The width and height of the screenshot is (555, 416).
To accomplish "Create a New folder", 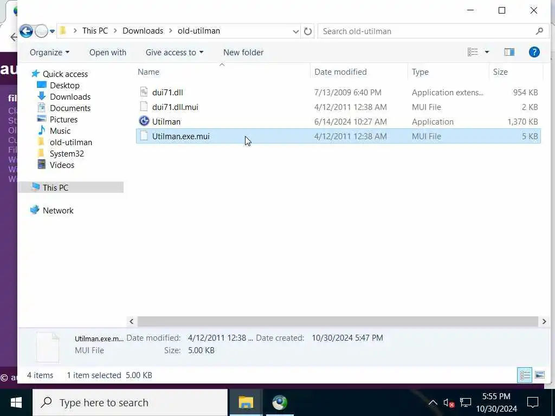I will pyautogui.click(x=243, y=53).
